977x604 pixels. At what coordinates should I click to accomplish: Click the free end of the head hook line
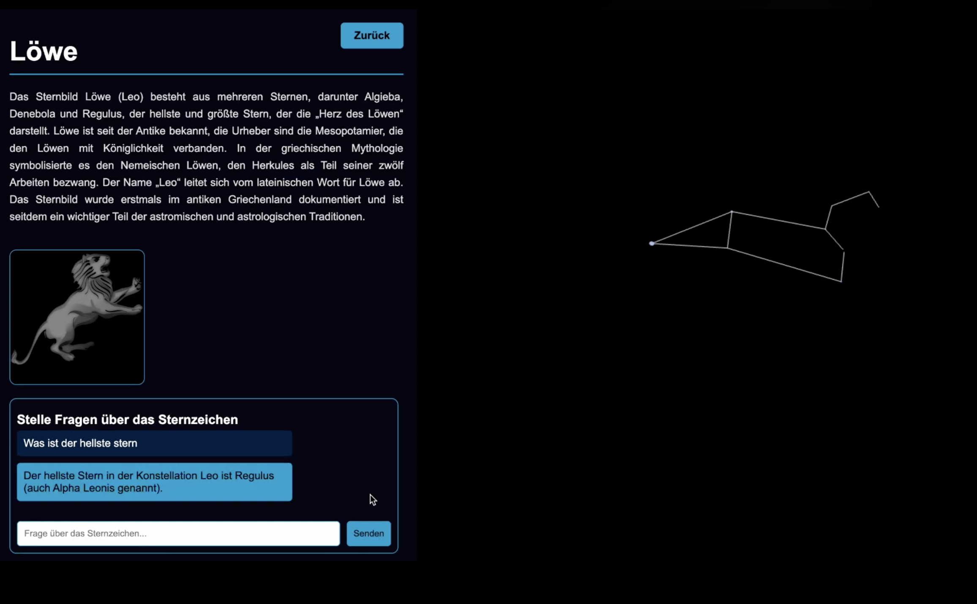pyautogui.click(x=879, y=207)
